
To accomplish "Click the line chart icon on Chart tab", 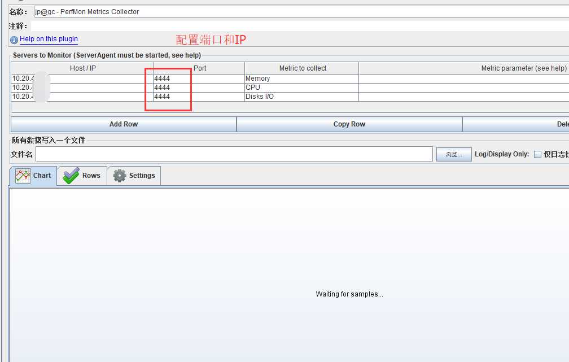I will [23, 176].
